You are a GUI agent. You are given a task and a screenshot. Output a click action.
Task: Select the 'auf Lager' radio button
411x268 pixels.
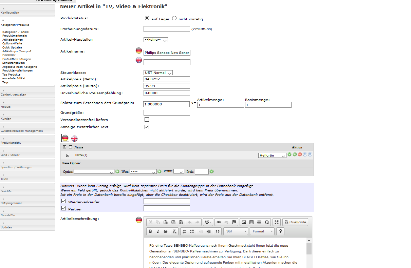coord(147,18)
